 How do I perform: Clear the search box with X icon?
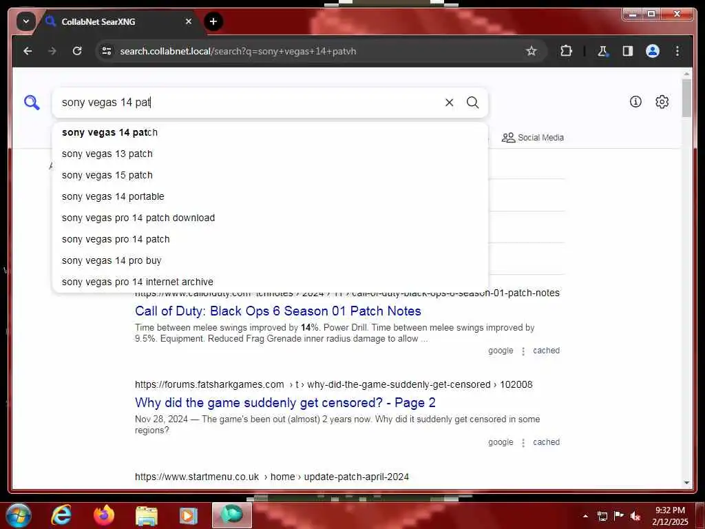pos(449,103)
